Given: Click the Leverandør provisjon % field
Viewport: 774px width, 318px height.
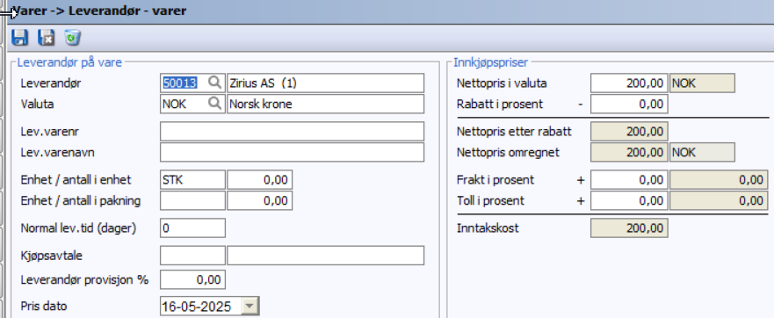Looking at the screenshot, I should click(x=192, y=279).
